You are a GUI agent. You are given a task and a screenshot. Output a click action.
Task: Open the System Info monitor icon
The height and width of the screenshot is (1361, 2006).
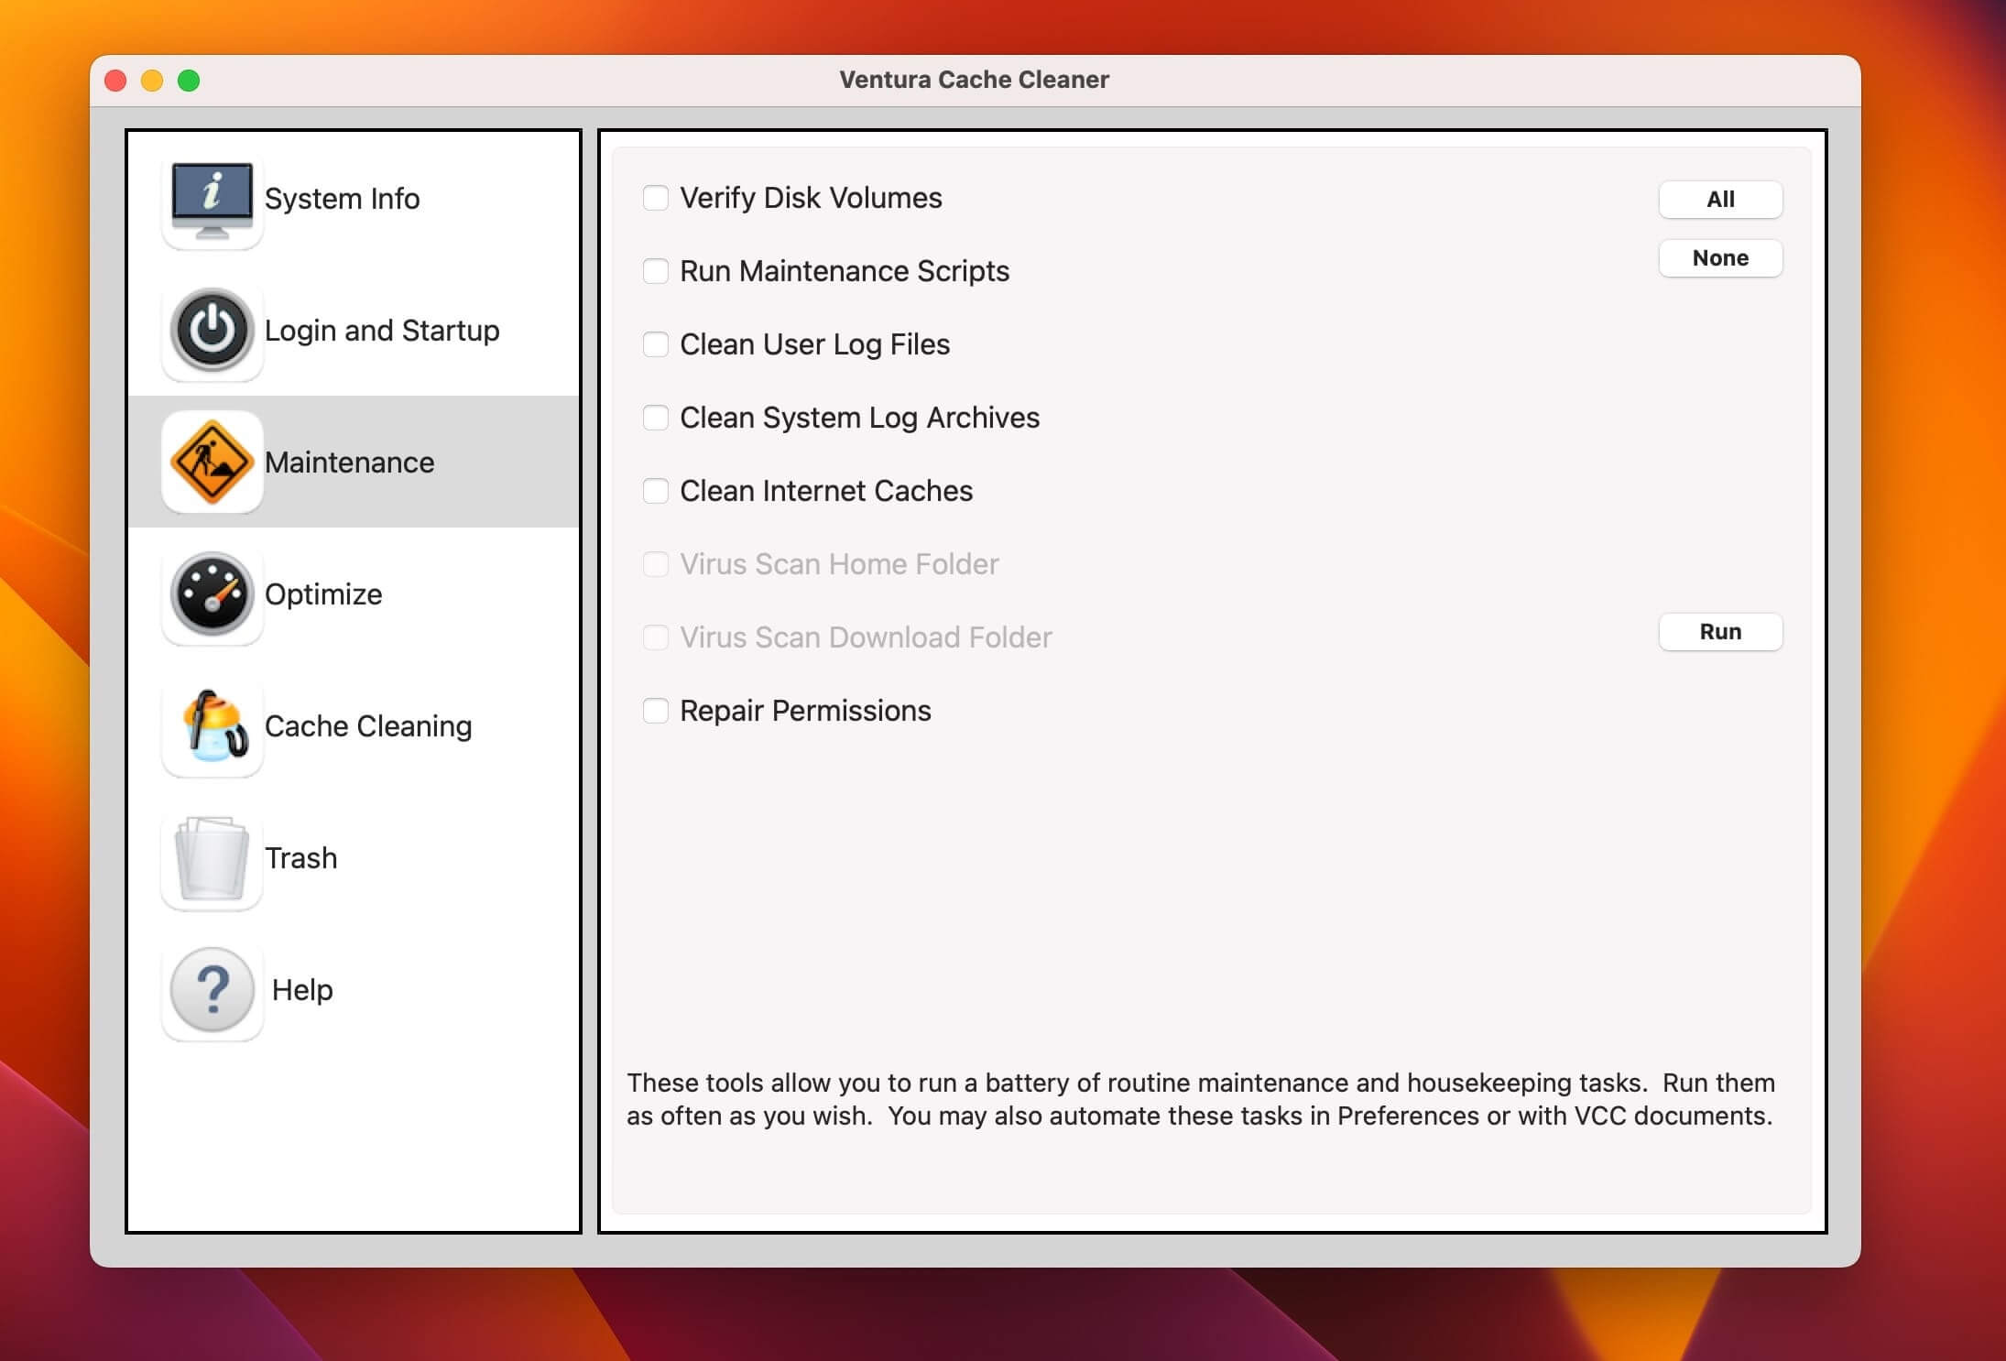[x=212, y=199]
